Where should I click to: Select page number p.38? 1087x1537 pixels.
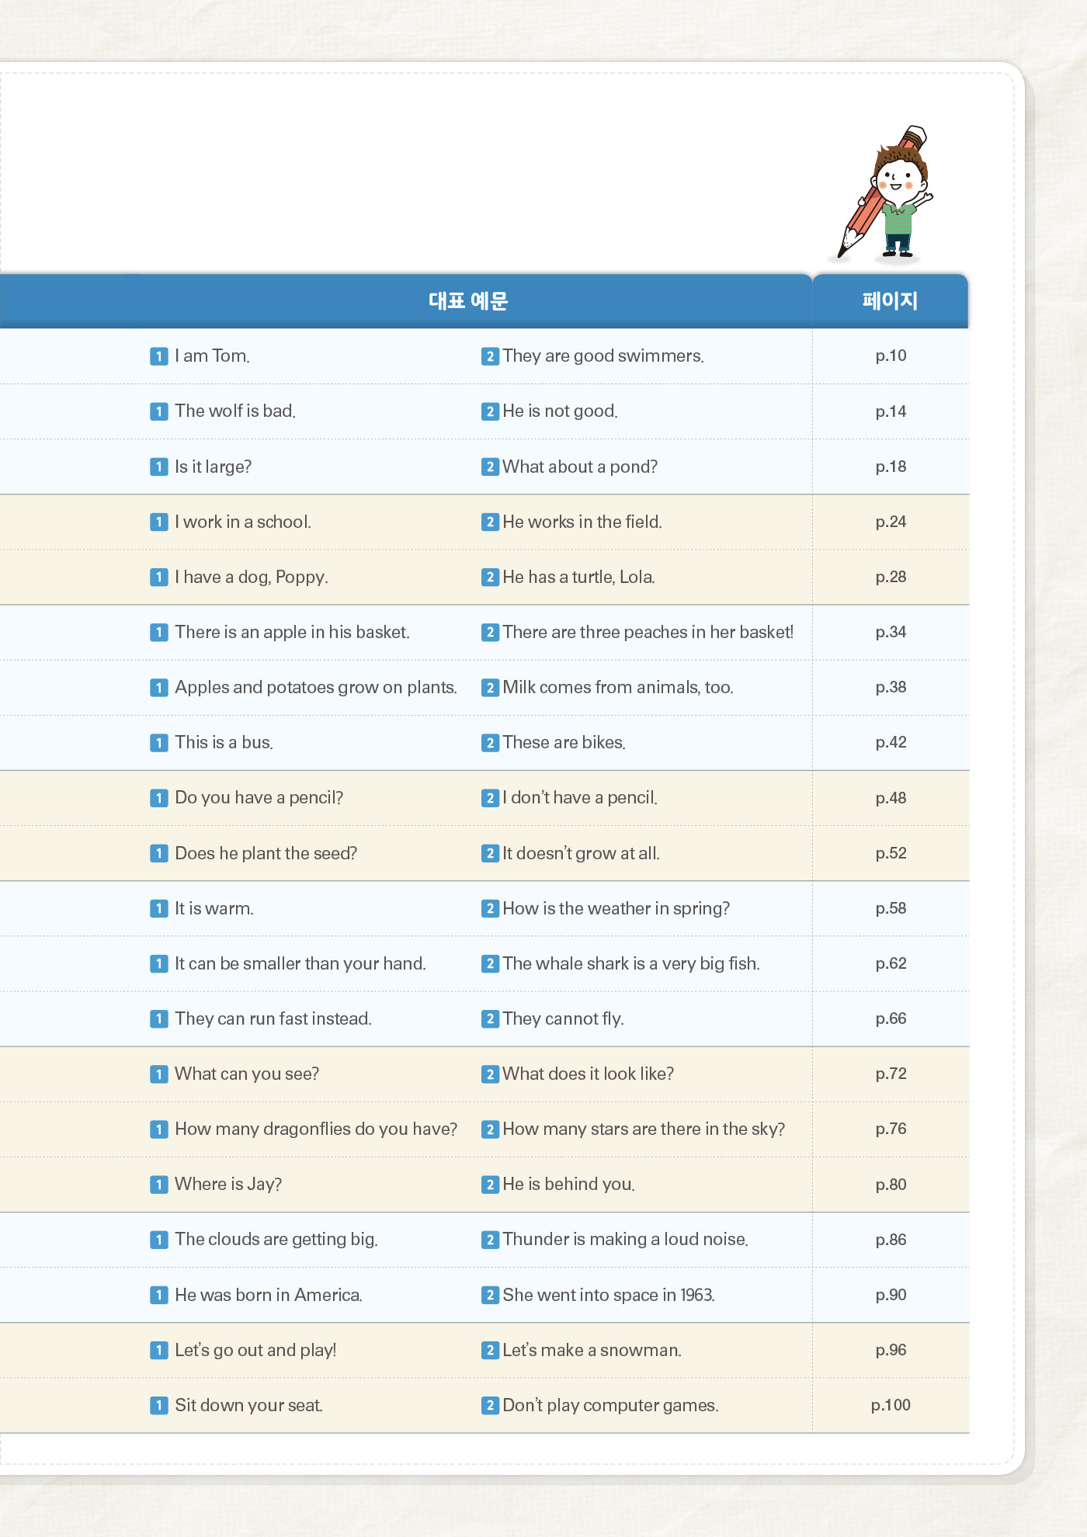tap(891, 687)
